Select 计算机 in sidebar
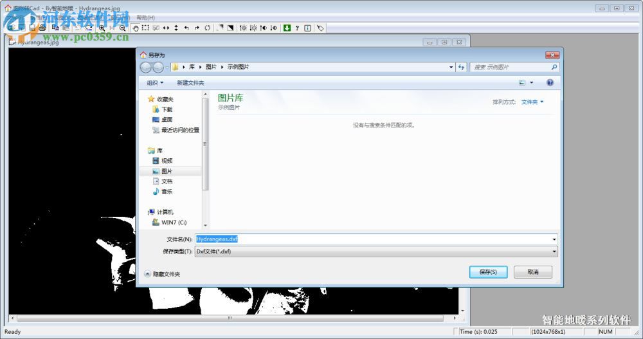 pyautogui.click(x=160, y=212)
